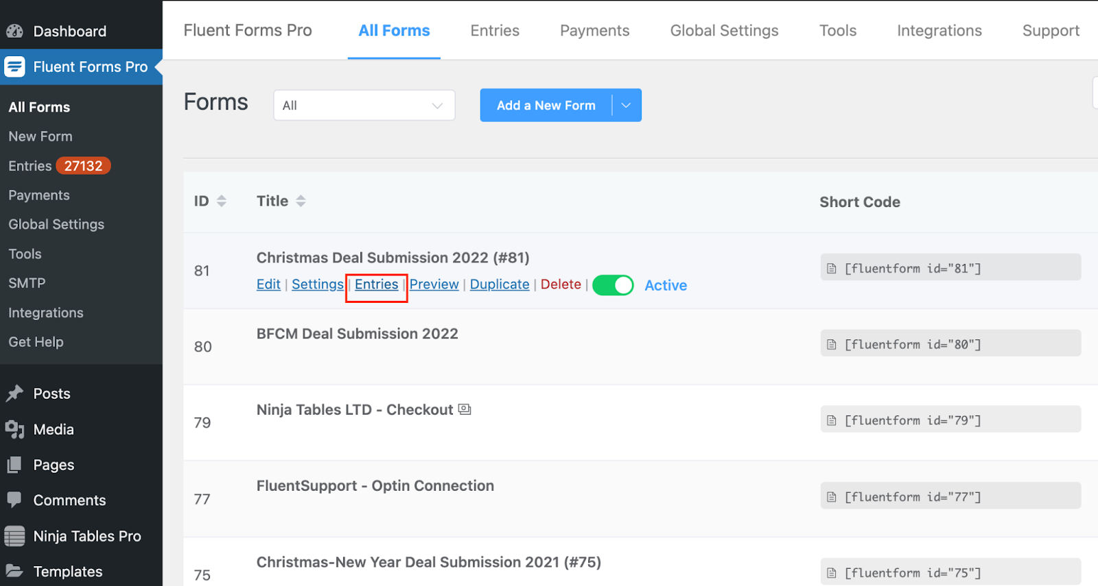
Task: Click the Ninja Tables LTD - Checkout title
Action: (355, 410)
